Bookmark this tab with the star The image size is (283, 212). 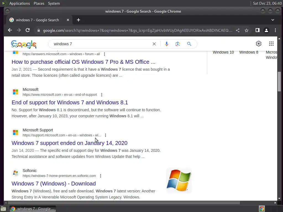[x=247, y=30]
